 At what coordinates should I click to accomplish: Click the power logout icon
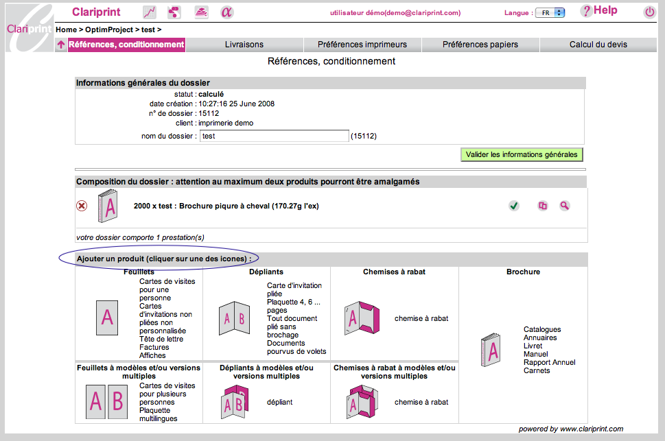click(x=649, y=12)
